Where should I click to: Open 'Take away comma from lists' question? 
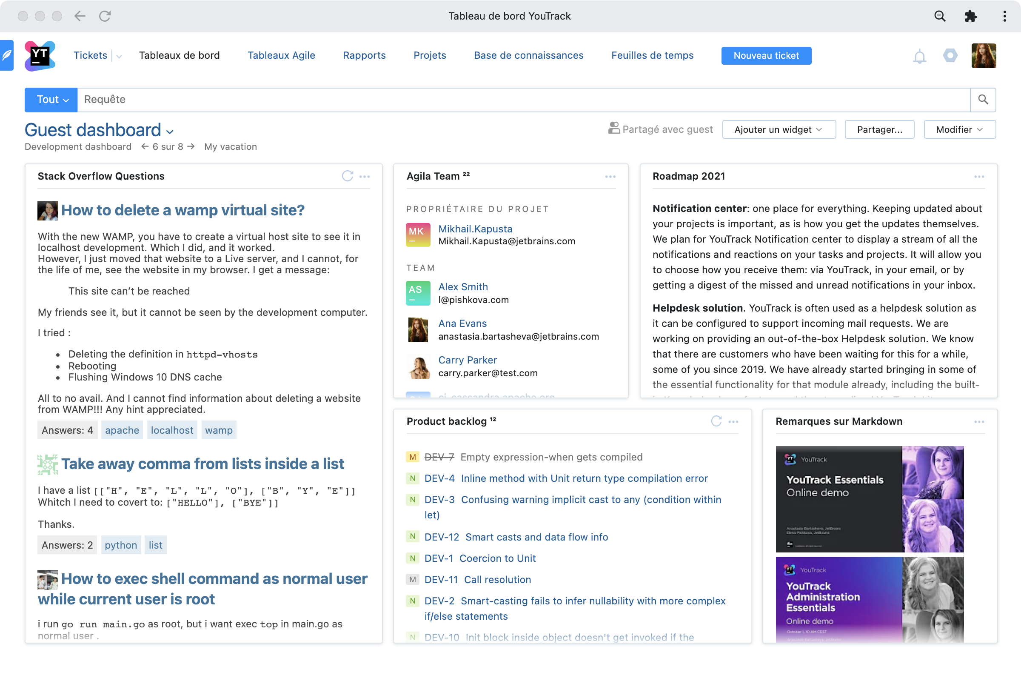tap(203, 464)
